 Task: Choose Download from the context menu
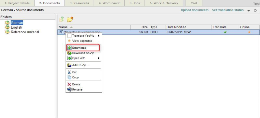tap(79, 48)
